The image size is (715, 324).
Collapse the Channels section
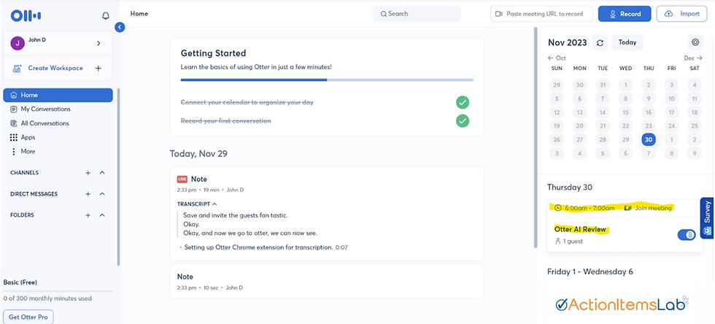[102, 173]
